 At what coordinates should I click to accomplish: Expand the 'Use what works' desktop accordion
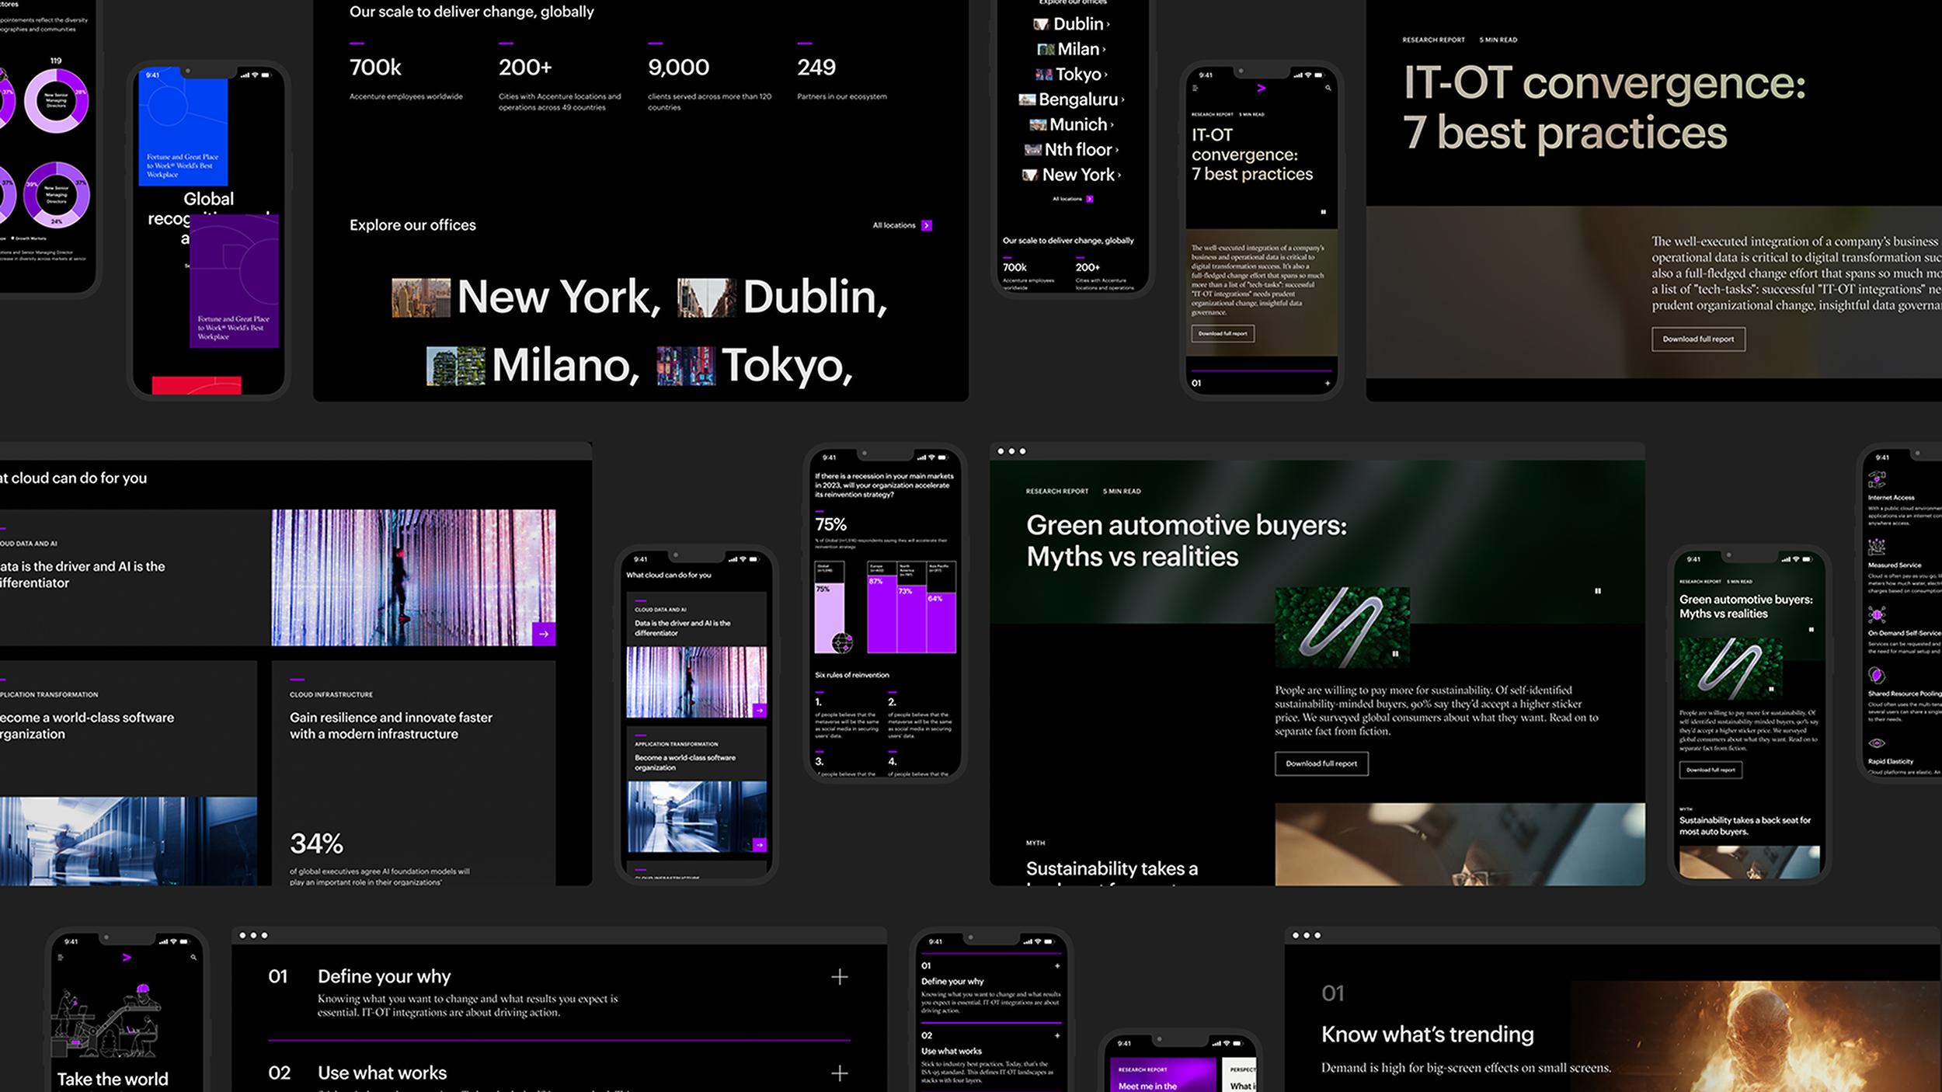coord(839,1073)
